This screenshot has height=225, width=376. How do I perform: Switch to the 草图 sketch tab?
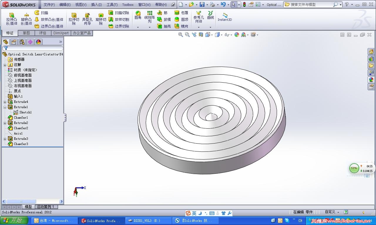(26, 33)
